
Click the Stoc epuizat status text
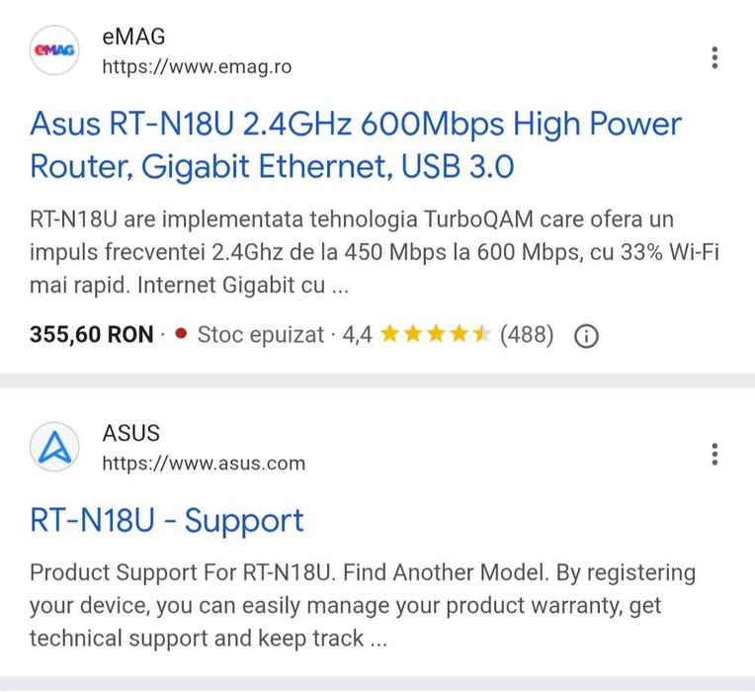pyautogui.click(x=260, y=335)
